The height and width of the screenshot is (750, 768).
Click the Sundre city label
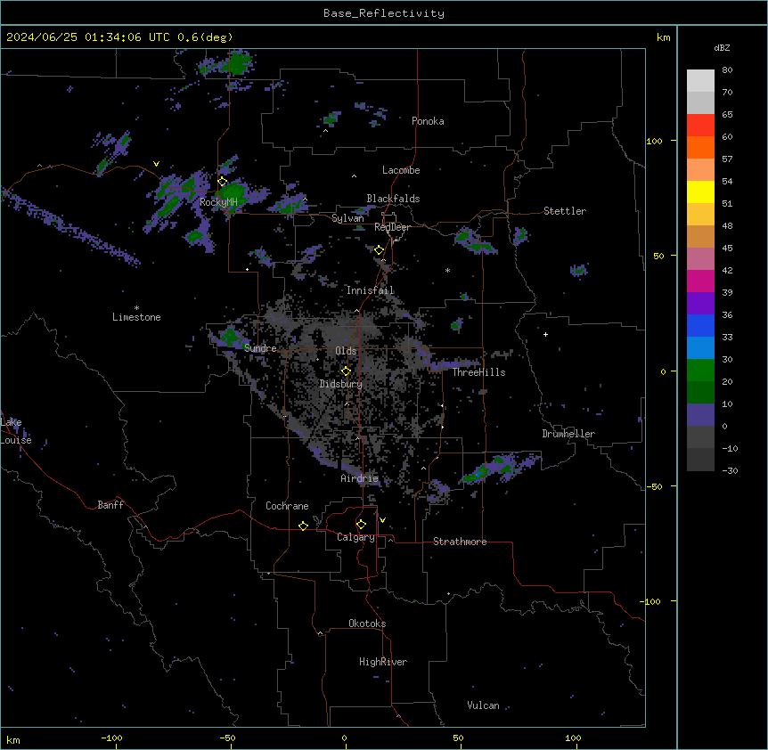tap(260, 348)
